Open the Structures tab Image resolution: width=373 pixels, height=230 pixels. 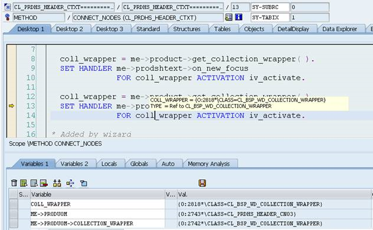point(186,29)
